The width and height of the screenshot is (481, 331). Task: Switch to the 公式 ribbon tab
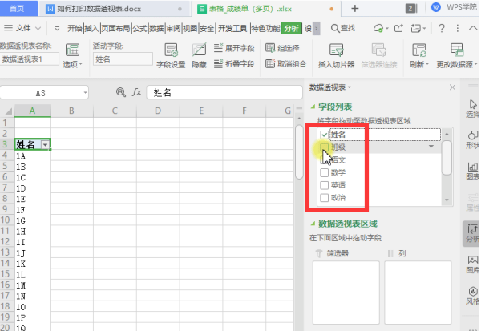click(x=139, y=29)
